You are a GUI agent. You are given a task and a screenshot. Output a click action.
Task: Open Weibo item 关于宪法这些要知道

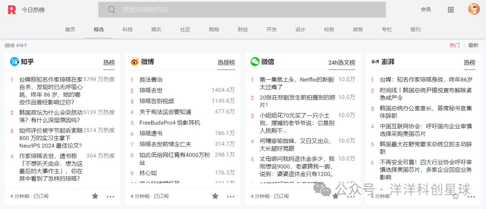pyautogui.click(x=166, y=112)
